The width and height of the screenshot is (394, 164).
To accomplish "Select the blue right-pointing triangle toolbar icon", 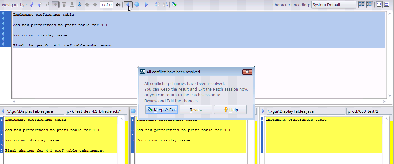I will (x=147, y=5).
